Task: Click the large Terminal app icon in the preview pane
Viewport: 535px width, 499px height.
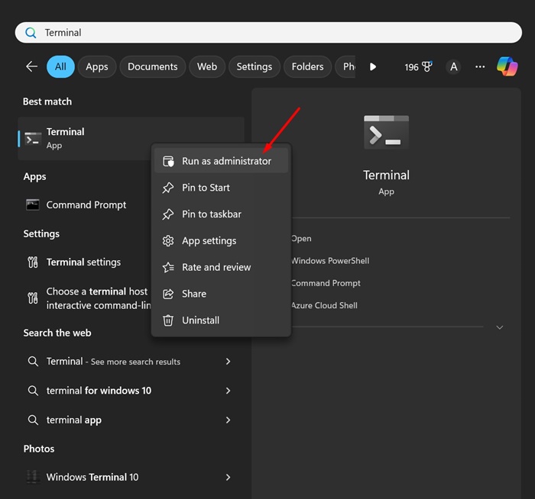Action: coord(386,131)
